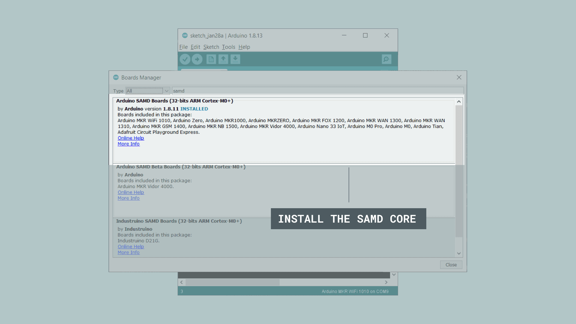Screen dimensions: 576x324
Task: Click the new sketch document icon
Action: pyautogui.click(x=211, y=59)
